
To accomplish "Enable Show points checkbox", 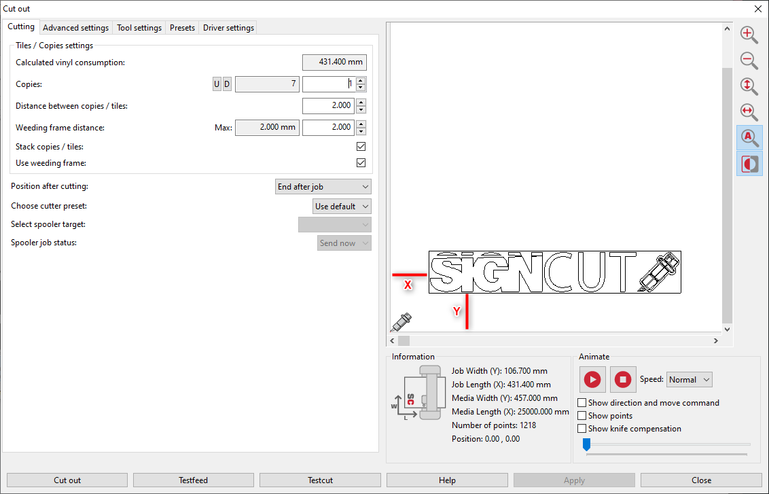I will click(x=582, y=415).
